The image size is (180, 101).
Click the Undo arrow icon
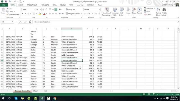click(10, 1)
